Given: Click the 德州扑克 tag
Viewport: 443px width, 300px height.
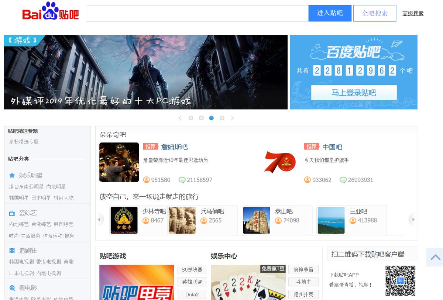Looking at the screenshot, I should click(303, 294).
